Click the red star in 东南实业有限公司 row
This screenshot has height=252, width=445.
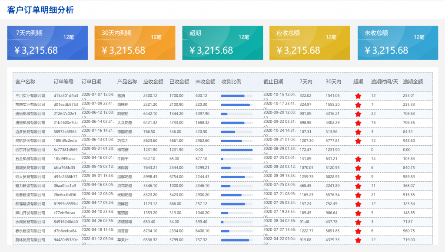pyautogui.click(x=358, y=105)
